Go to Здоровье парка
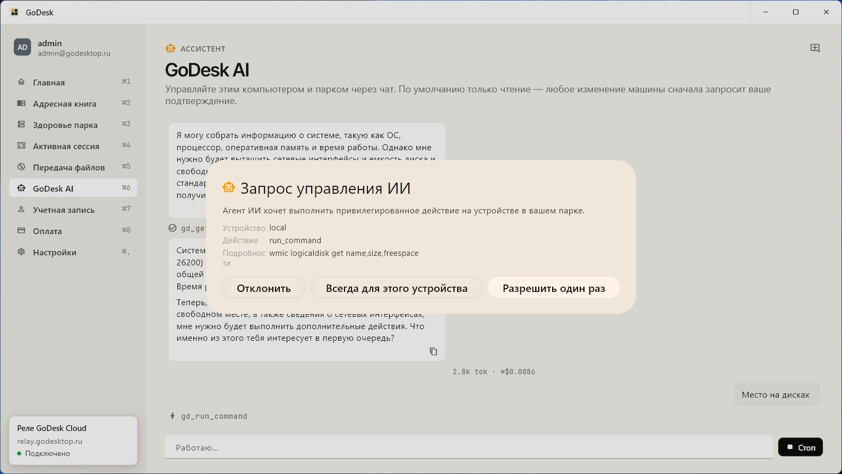The width and height of the screenshot is (842, 474). pyautogui.click(x=73, y=124)
